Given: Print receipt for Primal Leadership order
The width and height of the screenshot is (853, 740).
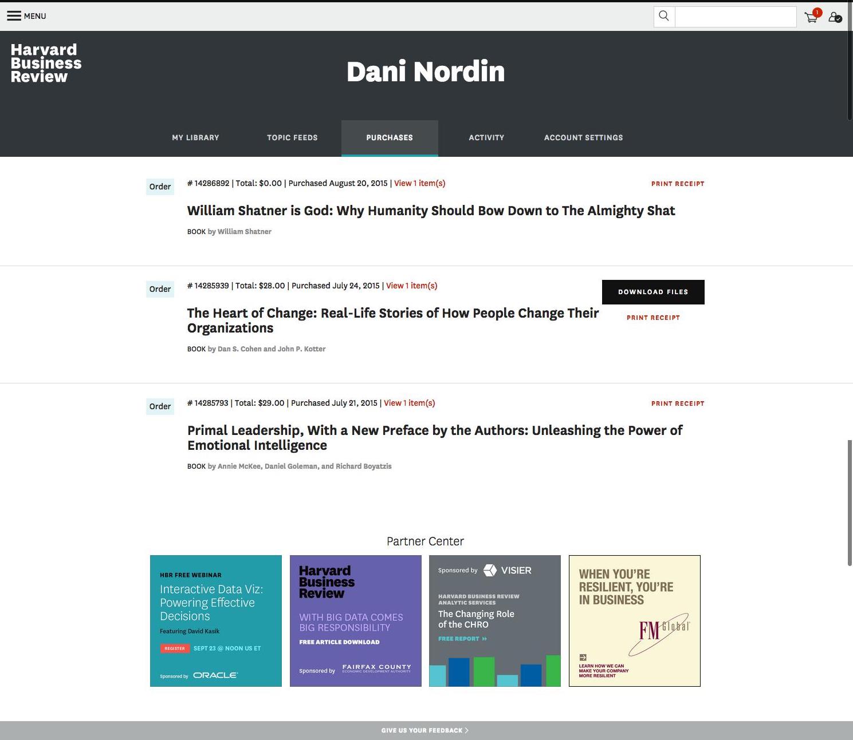Looking at the screenshot, I should coord(678,403).
